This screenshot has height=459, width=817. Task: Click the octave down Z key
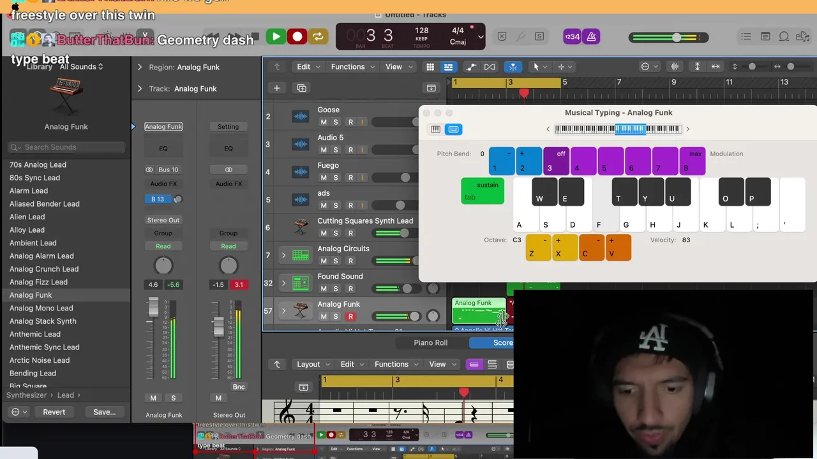[538, 247]
